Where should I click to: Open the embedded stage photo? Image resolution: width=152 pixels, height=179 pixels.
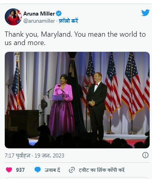point(77,100)
